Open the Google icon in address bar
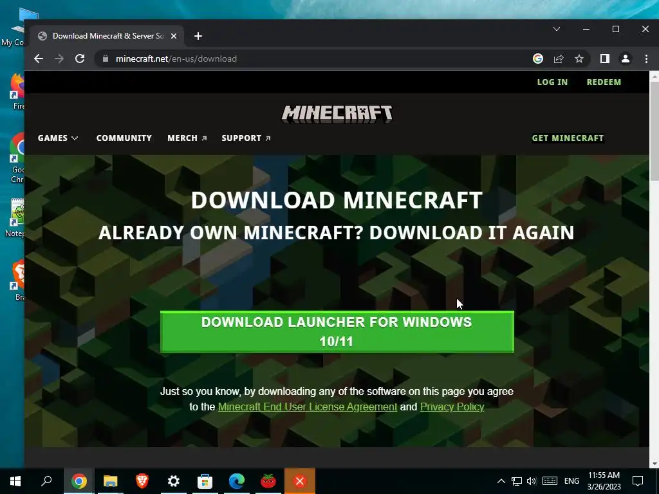The width and height of the screenshot is (659, 494). coord(538,59)
